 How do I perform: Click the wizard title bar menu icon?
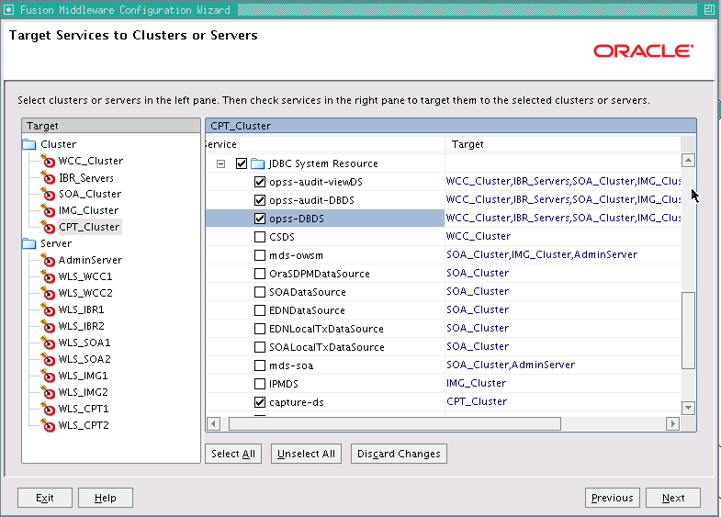tap(8, 10)
